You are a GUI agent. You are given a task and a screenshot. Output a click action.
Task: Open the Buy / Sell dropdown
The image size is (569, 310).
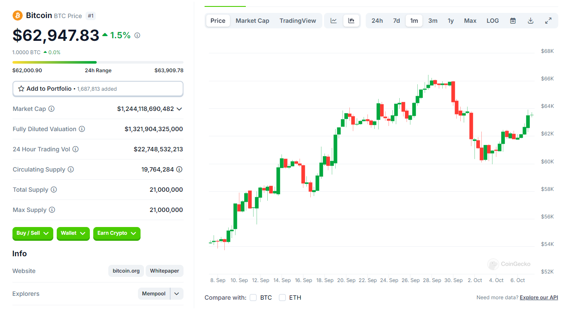[33, 233]
